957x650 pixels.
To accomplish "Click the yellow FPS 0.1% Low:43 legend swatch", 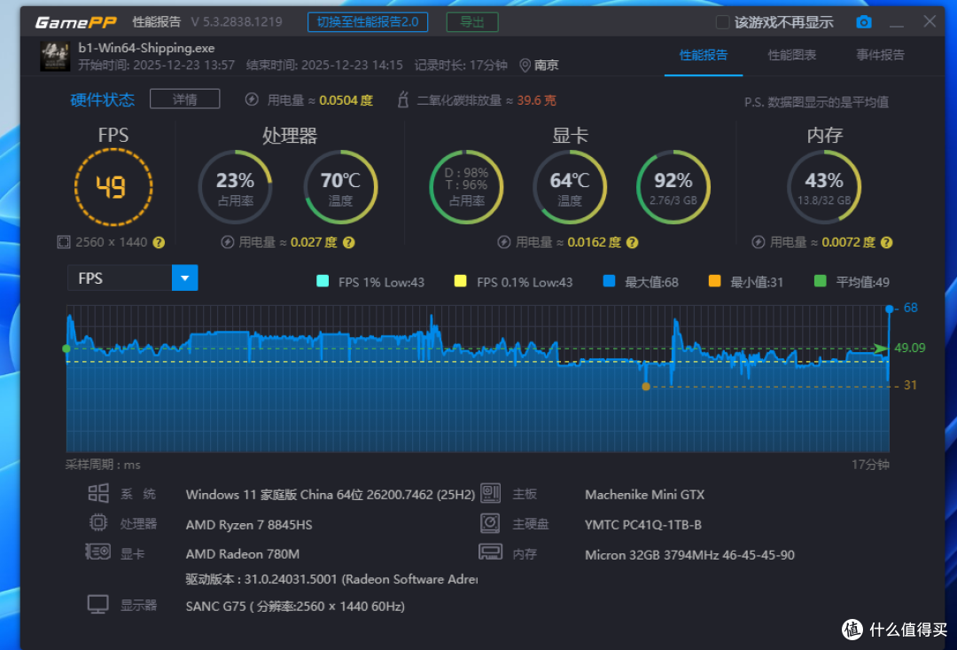I will [x=460, y=282].
